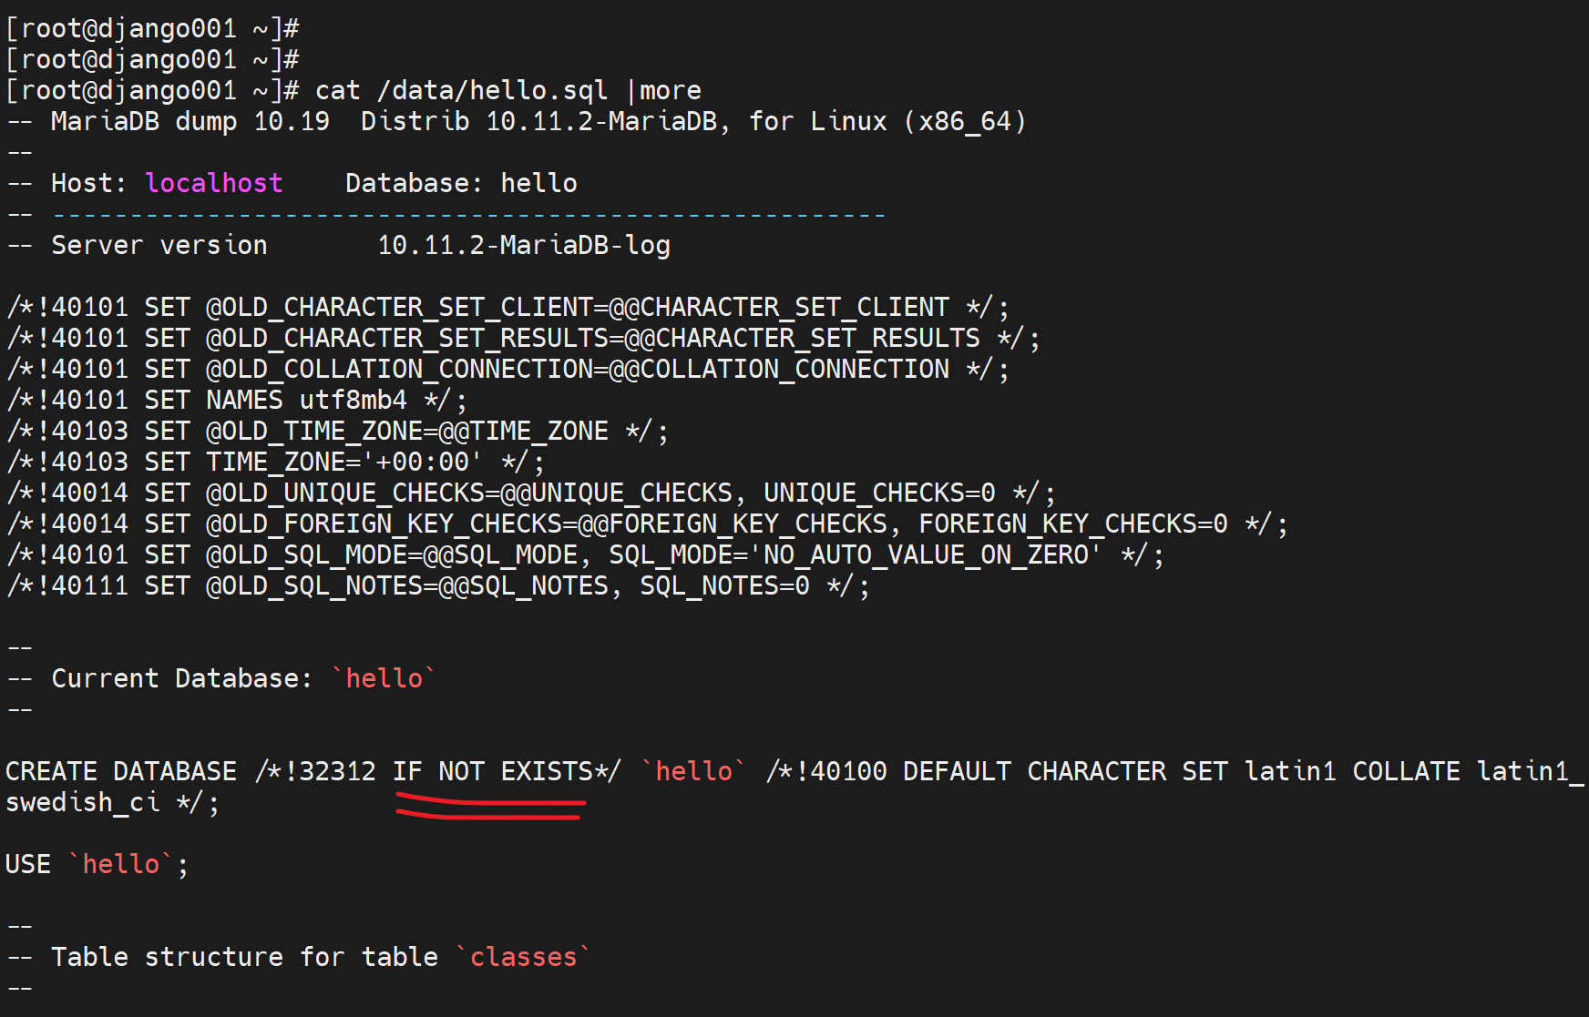Click the "|more" pipe in the command

coord(663,90)
